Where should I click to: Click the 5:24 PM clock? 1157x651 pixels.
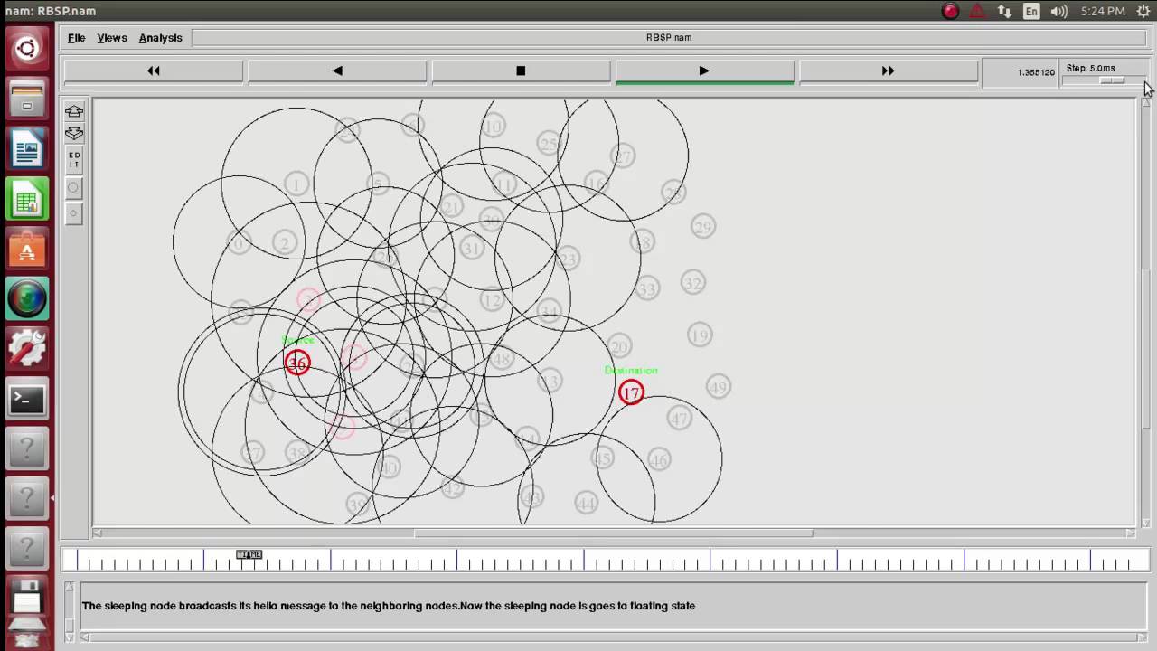click(1103, 11)
